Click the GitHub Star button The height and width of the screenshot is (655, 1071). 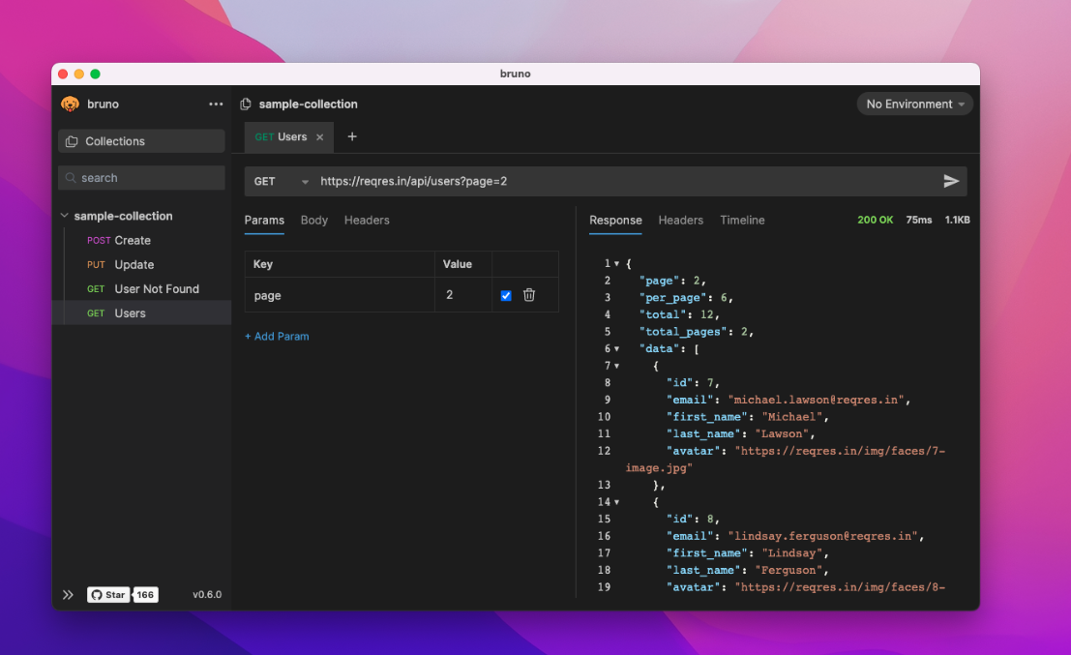(x=108, y=594)
